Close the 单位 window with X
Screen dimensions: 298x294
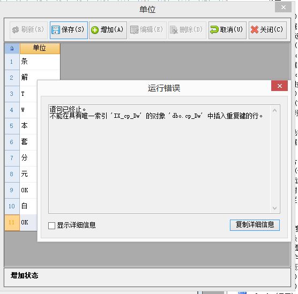pos(283,7)
